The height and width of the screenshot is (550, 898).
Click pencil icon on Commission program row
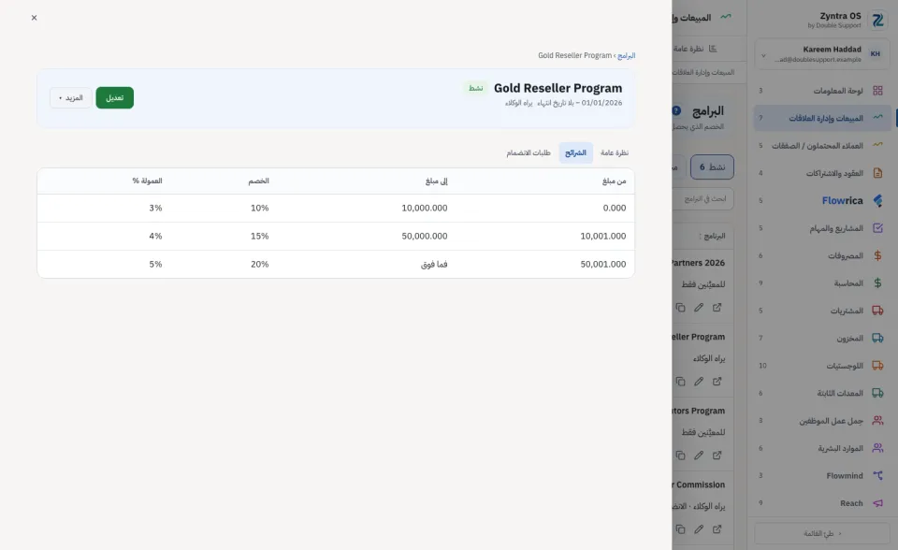tap(699, 529)
